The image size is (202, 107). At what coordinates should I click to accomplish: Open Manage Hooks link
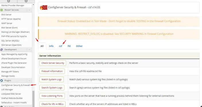pos(8,76)
